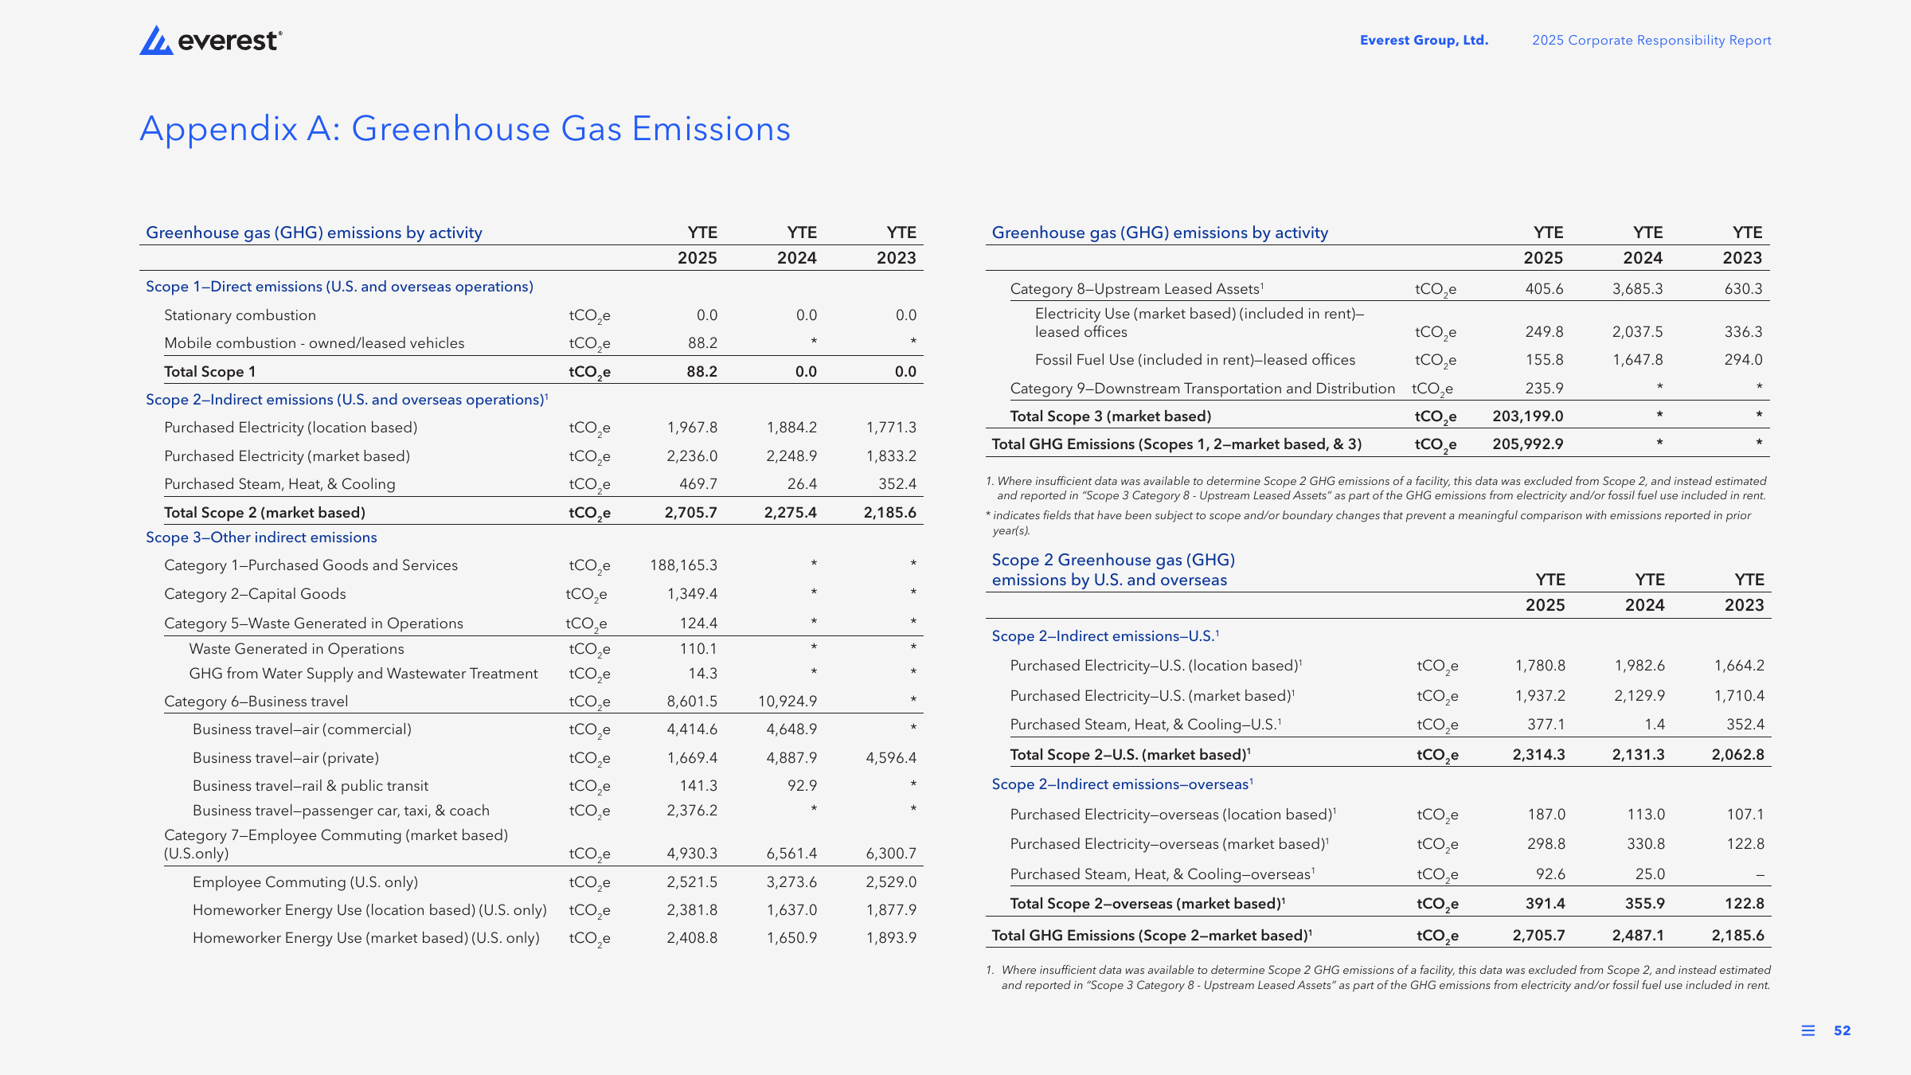Click the Scope 1–Direct emissions heading
The image size is (1911, 1075).
tap(339, 287)
